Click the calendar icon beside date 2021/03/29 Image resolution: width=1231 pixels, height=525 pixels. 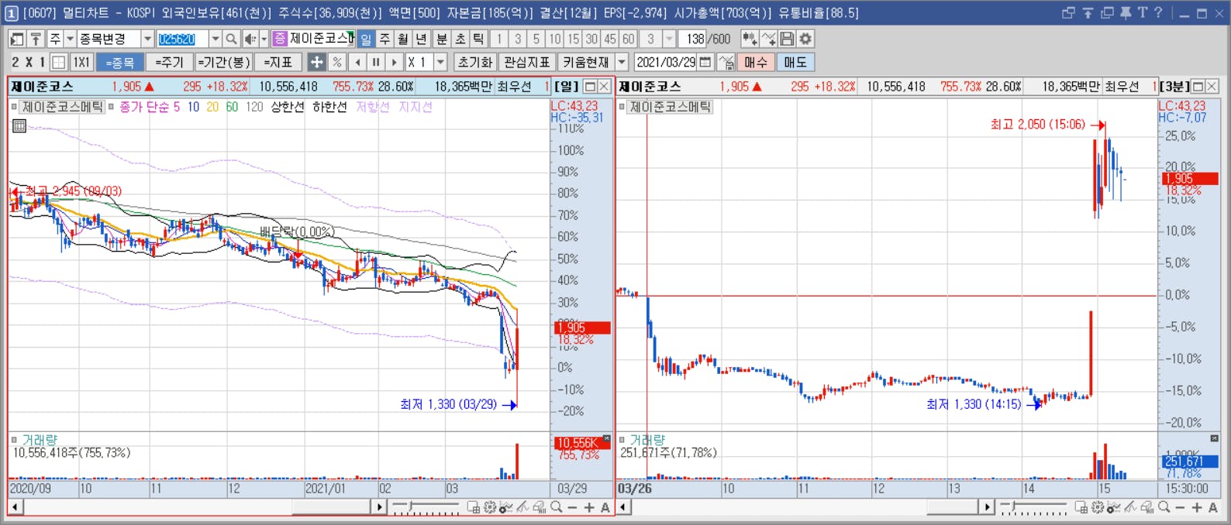tap(705, 62)
